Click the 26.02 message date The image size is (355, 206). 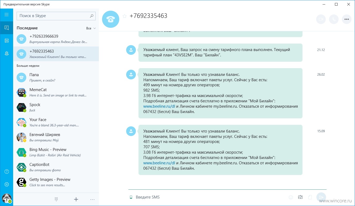(x=321, y=75)
